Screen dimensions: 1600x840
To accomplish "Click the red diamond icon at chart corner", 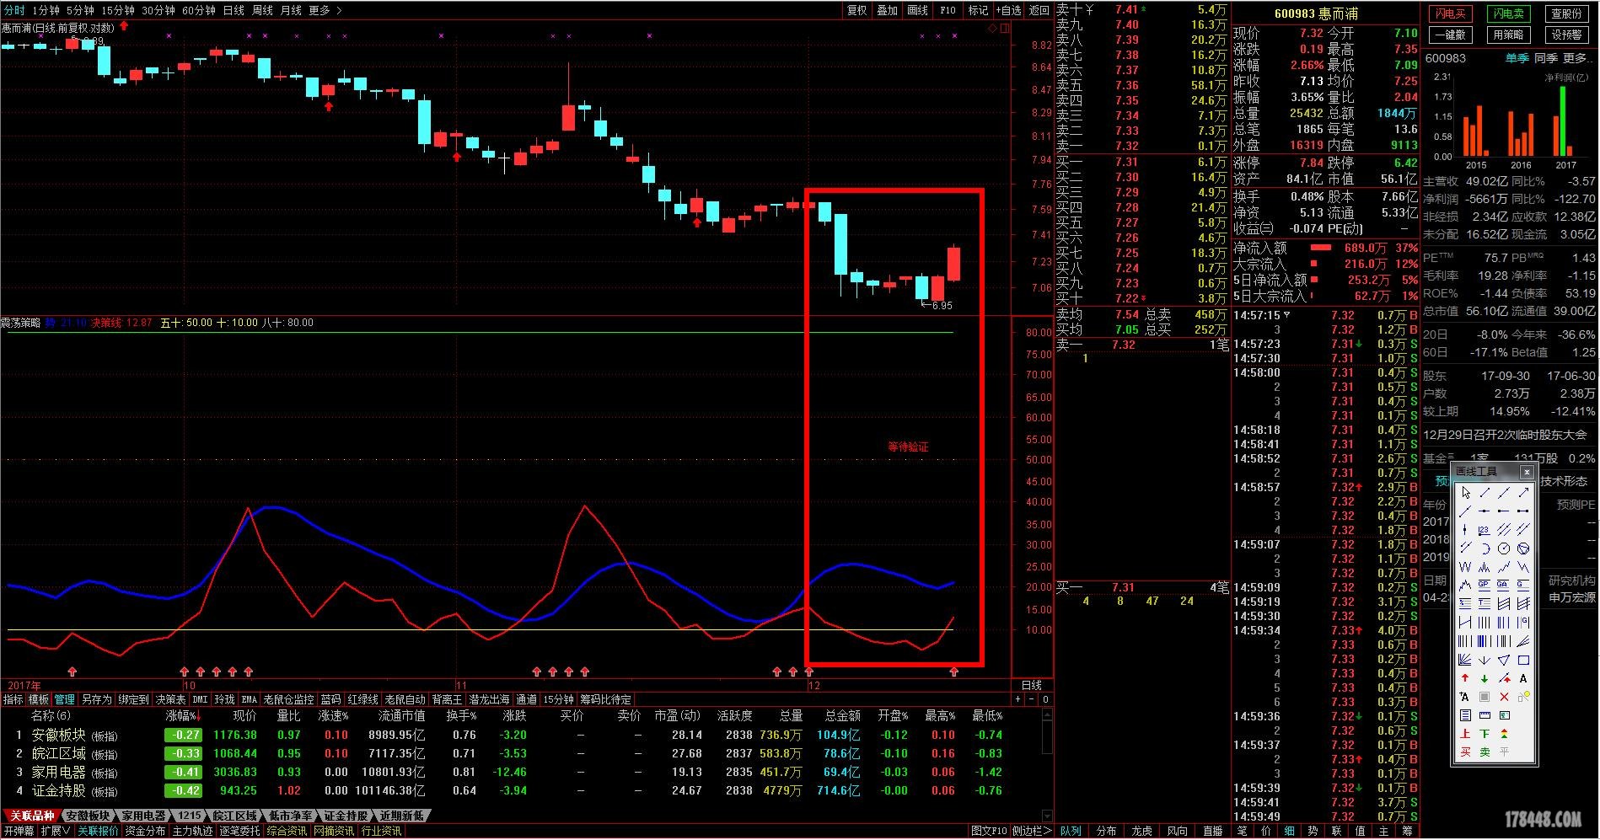I will [x=992, y=28].
